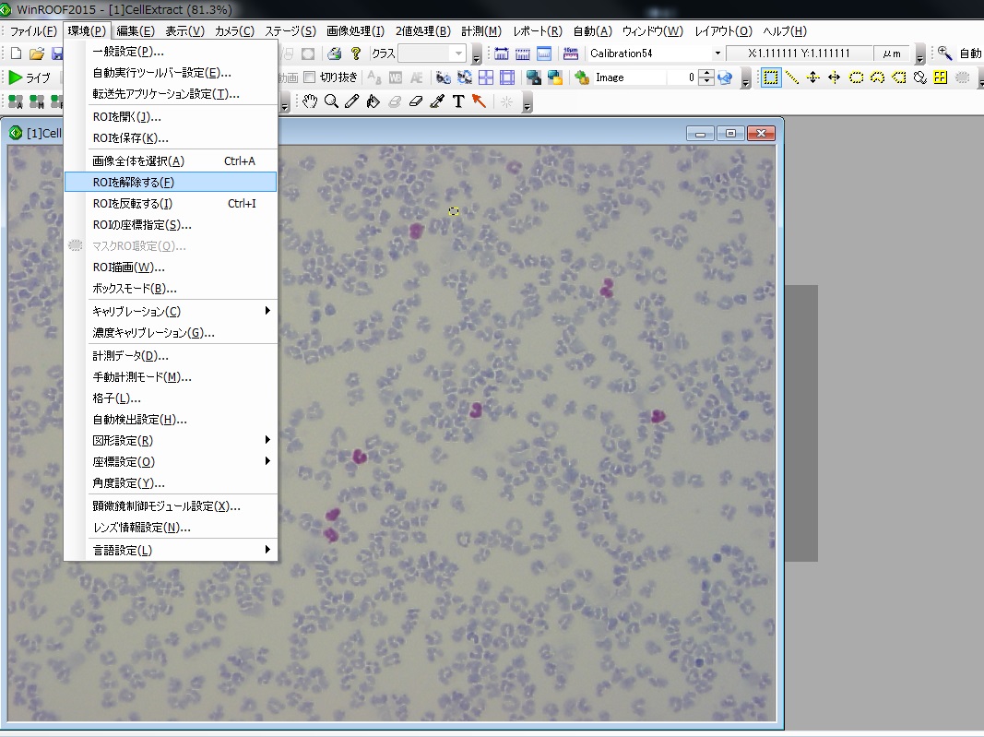Select the eraser tool

click(x=415, y=101)
